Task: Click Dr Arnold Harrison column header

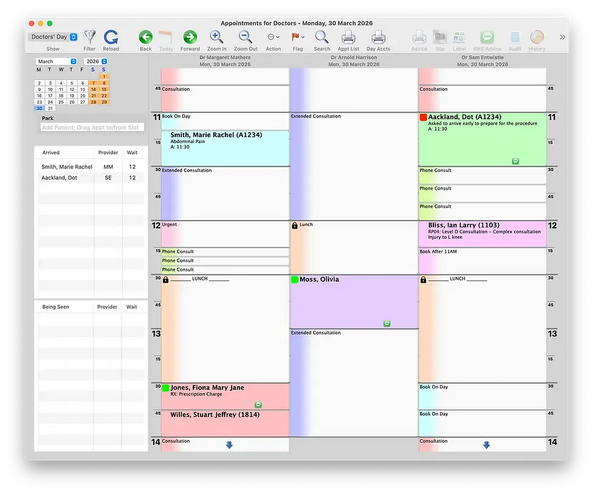Action: [x=354, y=61]
